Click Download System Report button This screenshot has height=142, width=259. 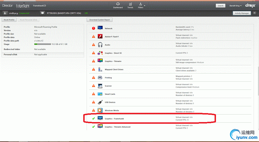pos(100,20)
